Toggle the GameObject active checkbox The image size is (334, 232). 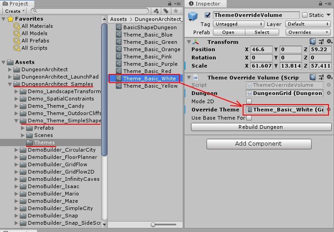pyautogui.click(x=208, y=15)
